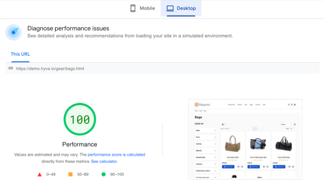Click the 90–100 range label
Viewport: 324px width, 193px height.
(117, 174)
